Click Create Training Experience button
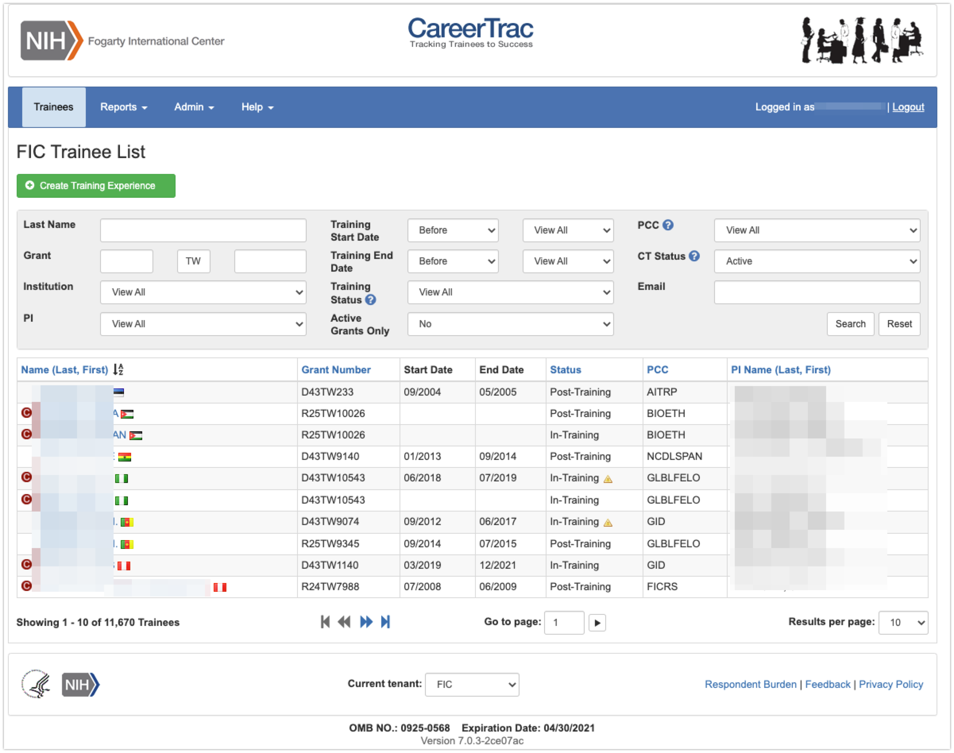This screenshot has width=954, height=753. (x=96, y=185)
